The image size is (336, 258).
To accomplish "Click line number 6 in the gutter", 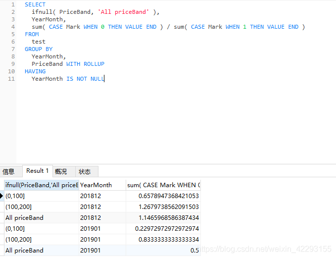I will 13,42.
